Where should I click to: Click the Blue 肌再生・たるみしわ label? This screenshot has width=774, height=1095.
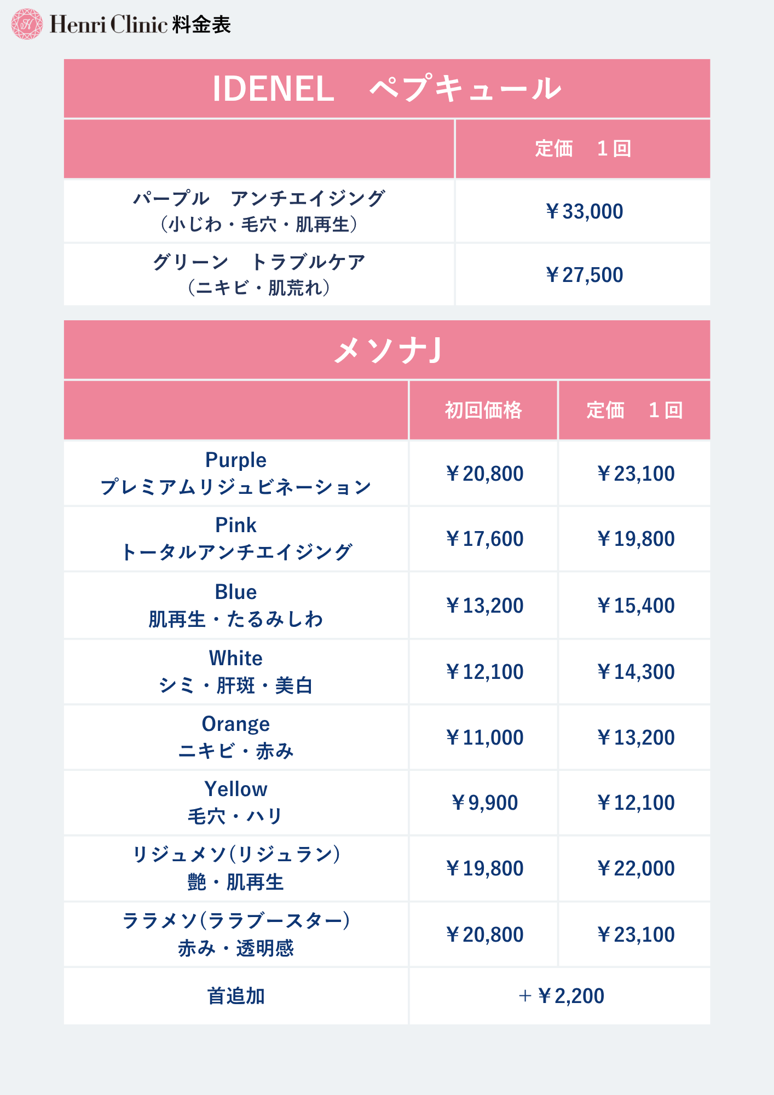(236, 606)
